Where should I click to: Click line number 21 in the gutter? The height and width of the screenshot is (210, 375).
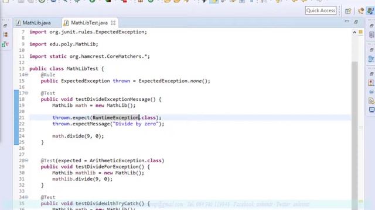(x=22, y=118)
